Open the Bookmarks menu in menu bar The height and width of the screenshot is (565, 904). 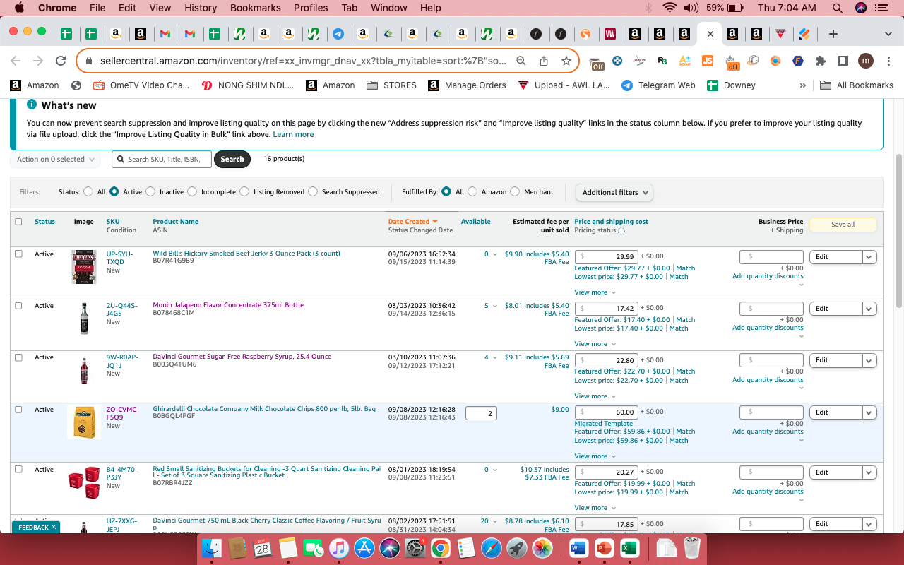point(255,8)
